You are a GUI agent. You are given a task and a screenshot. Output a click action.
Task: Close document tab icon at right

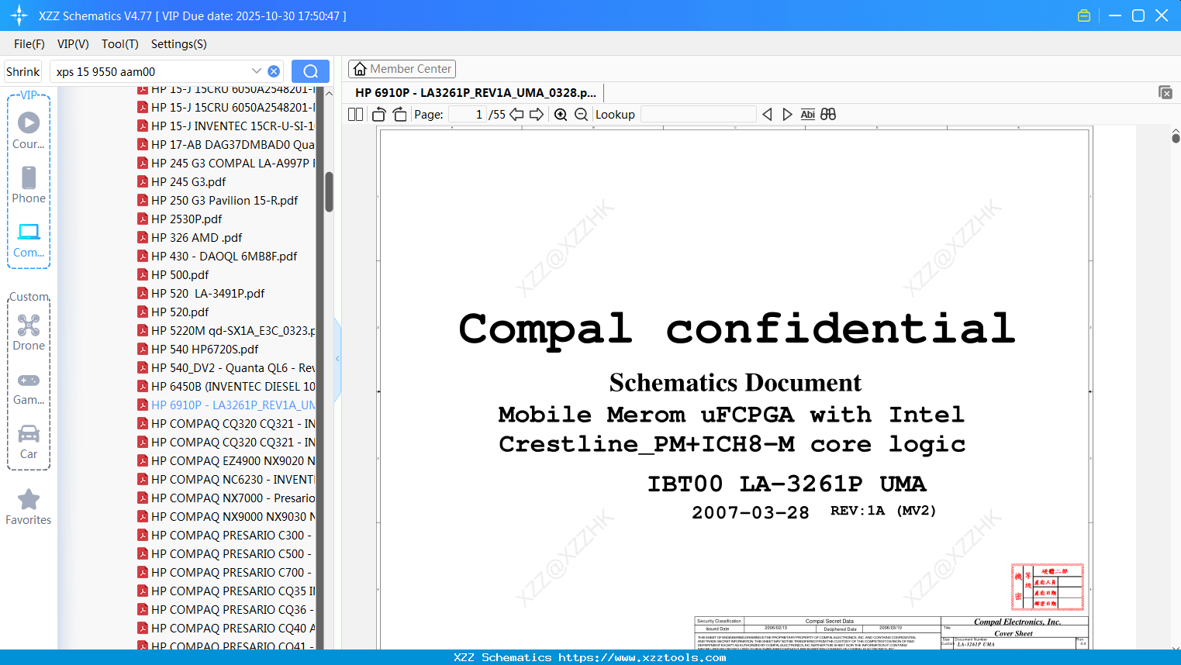pyautogui.click(x=1165, y=92)
